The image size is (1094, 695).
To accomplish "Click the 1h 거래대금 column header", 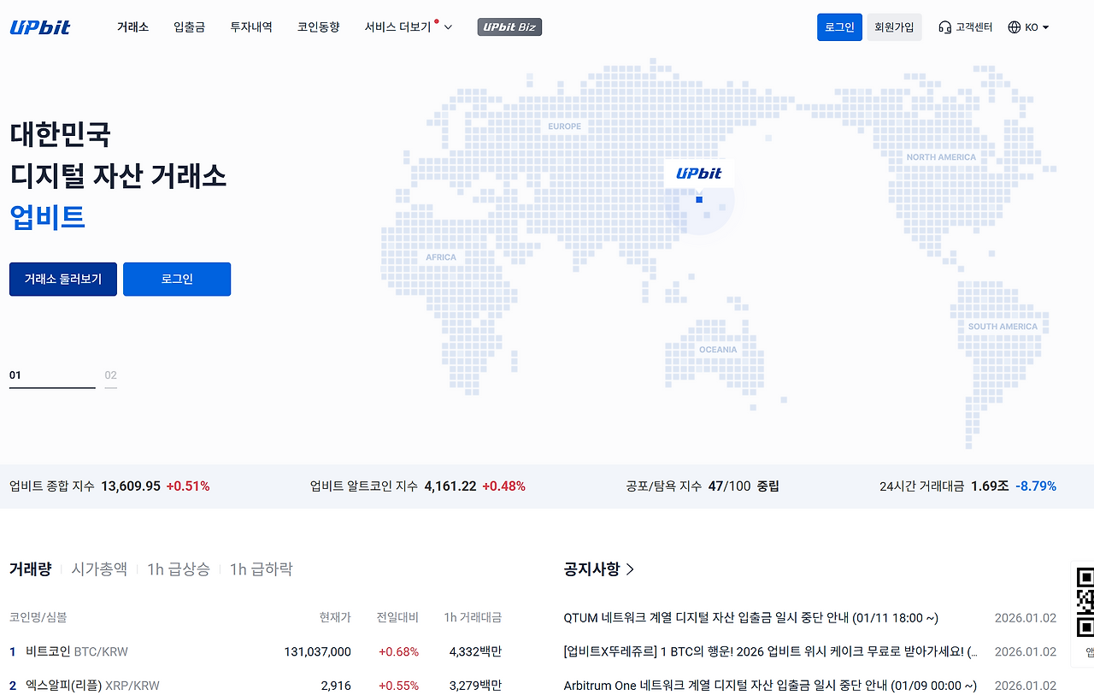I will [473, 617].
